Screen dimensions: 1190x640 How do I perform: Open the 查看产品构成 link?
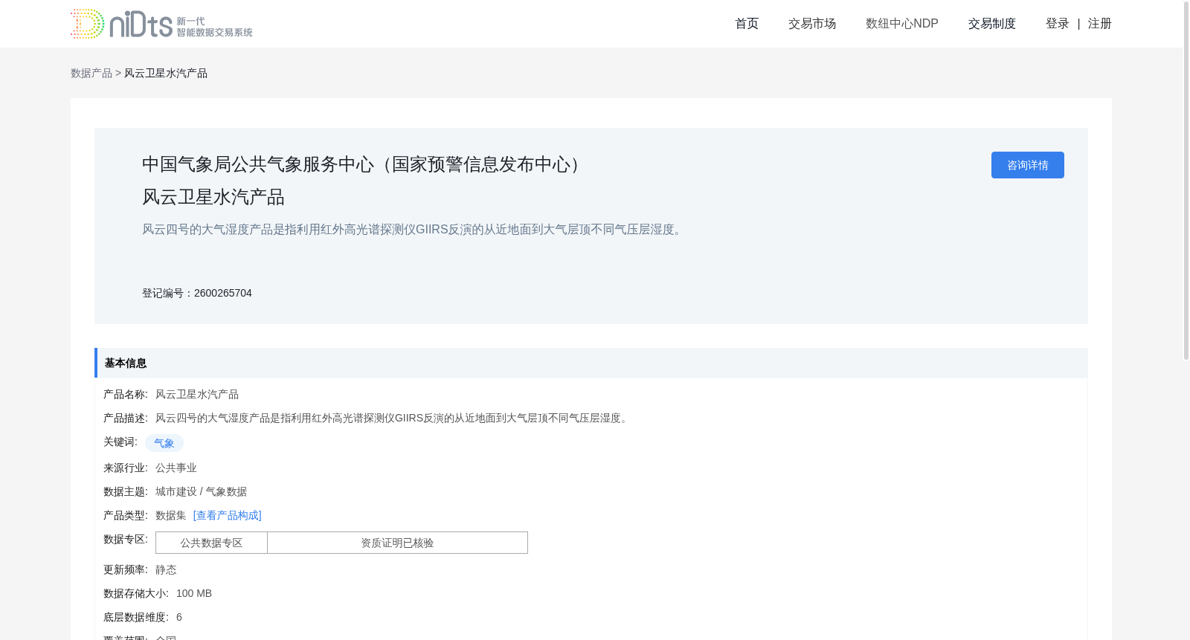tap(228, 515)
